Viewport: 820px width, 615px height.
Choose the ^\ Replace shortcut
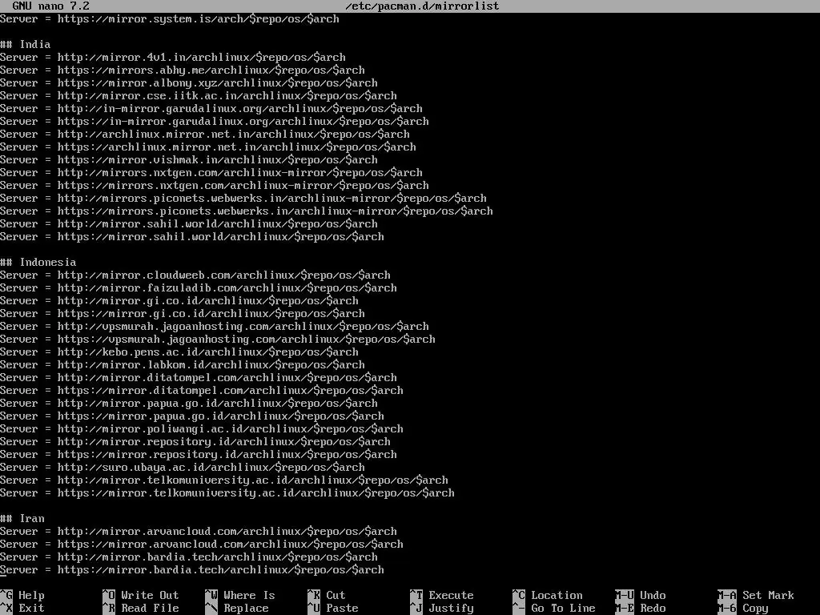point(237,609)
